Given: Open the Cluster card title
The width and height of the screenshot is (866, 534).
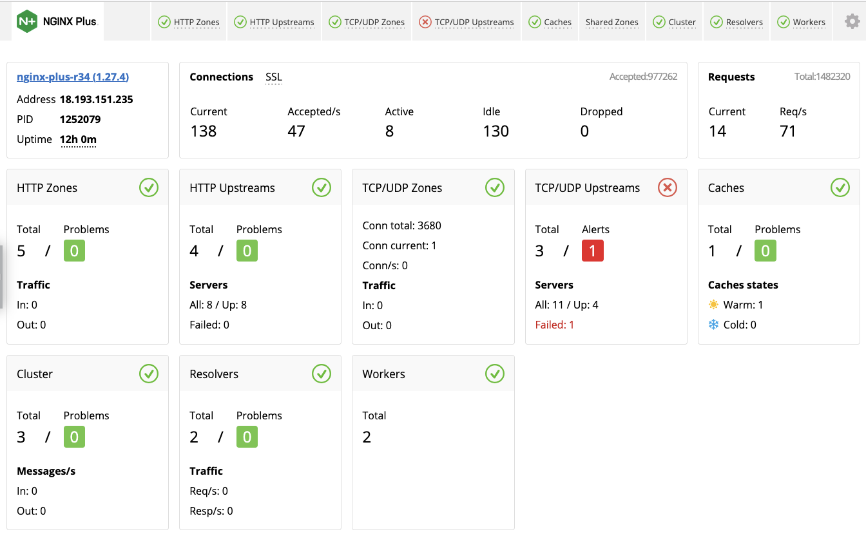Looking at the screenshot, I should coord(35,374).
